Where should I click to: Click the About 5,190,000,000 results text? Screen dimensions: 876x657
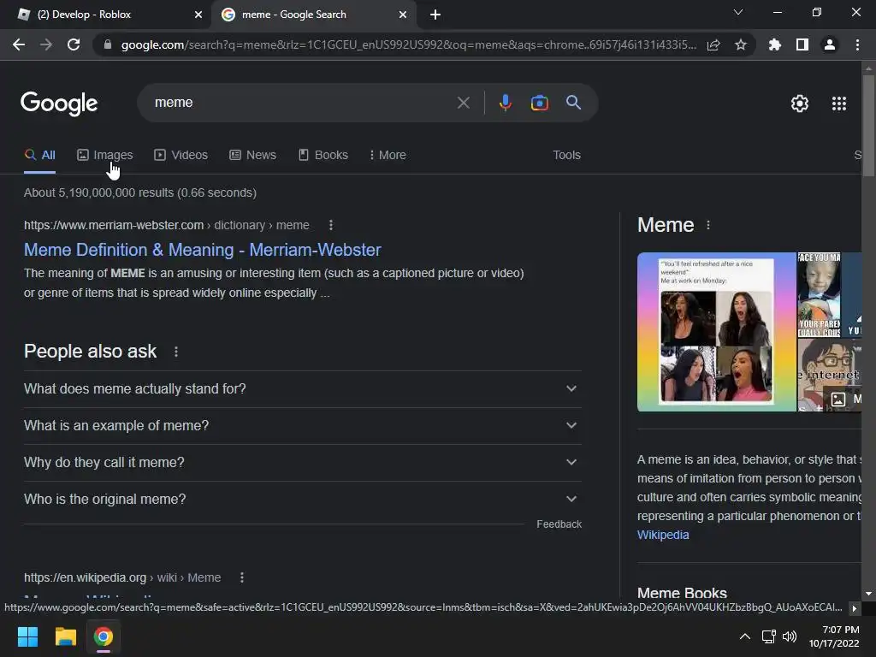click(x=139, y=192)
